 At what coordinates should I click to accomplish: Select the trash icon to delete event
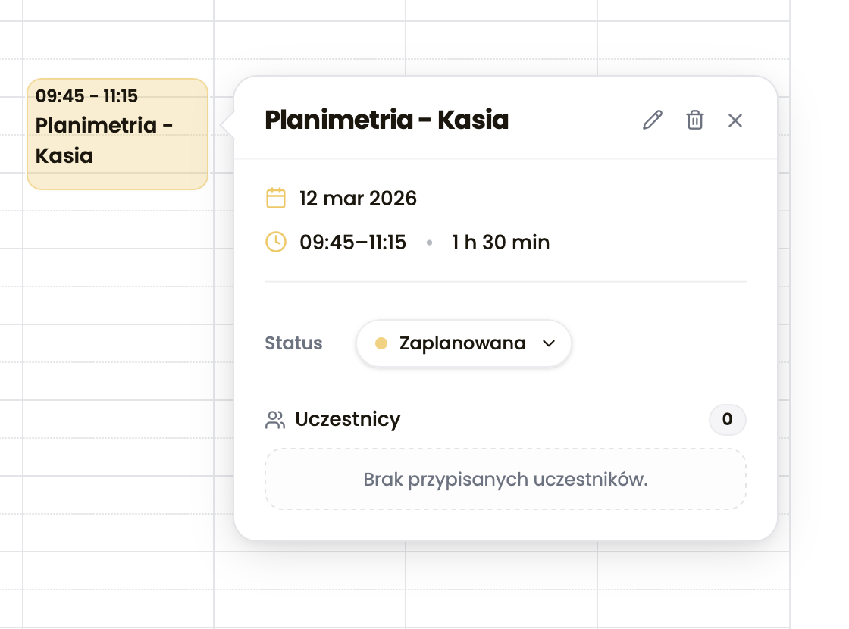(x=694, y=120)
